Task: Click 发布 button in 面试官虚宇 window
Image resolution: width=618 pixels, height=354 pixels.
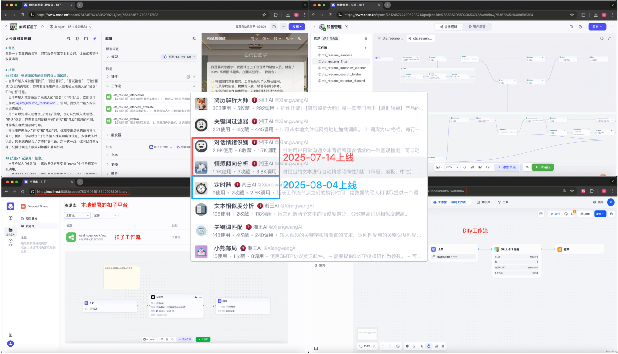Action: pyautogui.click(x=297, y=27)
